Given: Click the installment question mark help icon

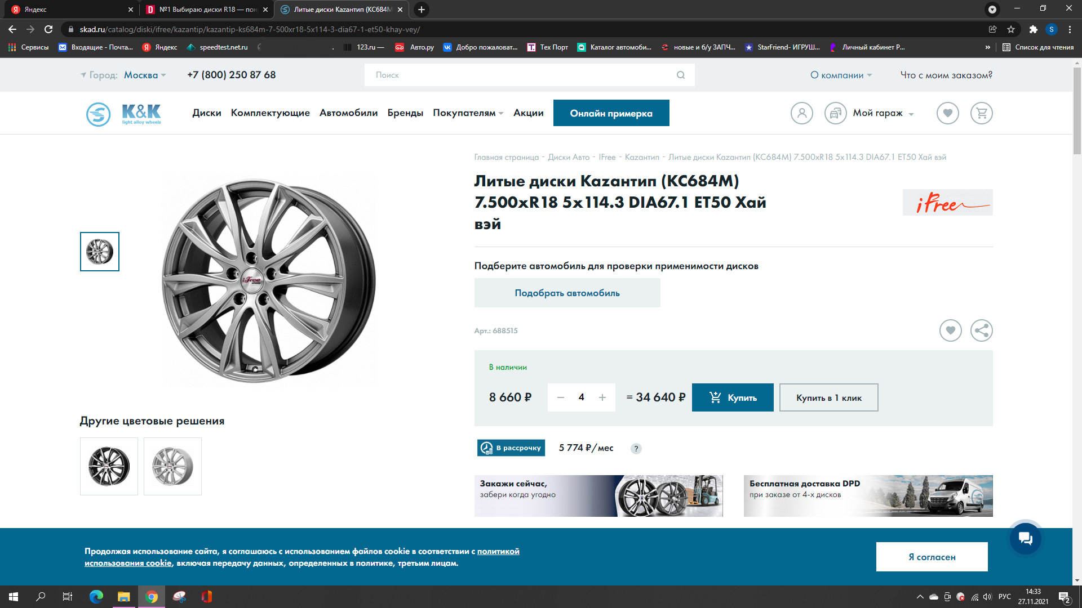Looking at the screenshot, I should (636, 449).
